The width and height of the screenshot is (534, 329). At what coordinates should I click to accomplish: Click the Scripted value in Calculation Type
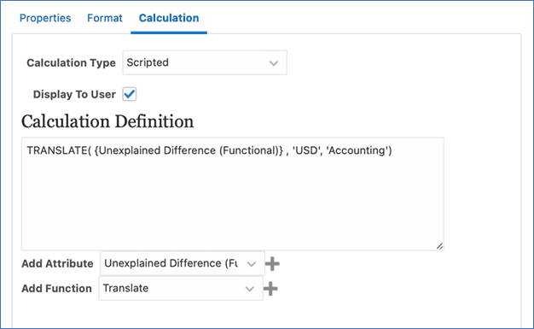148,62
